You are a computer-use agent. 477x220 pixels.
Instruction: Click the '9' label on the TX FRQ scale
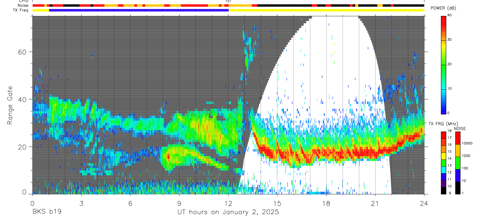coord(449,193)
